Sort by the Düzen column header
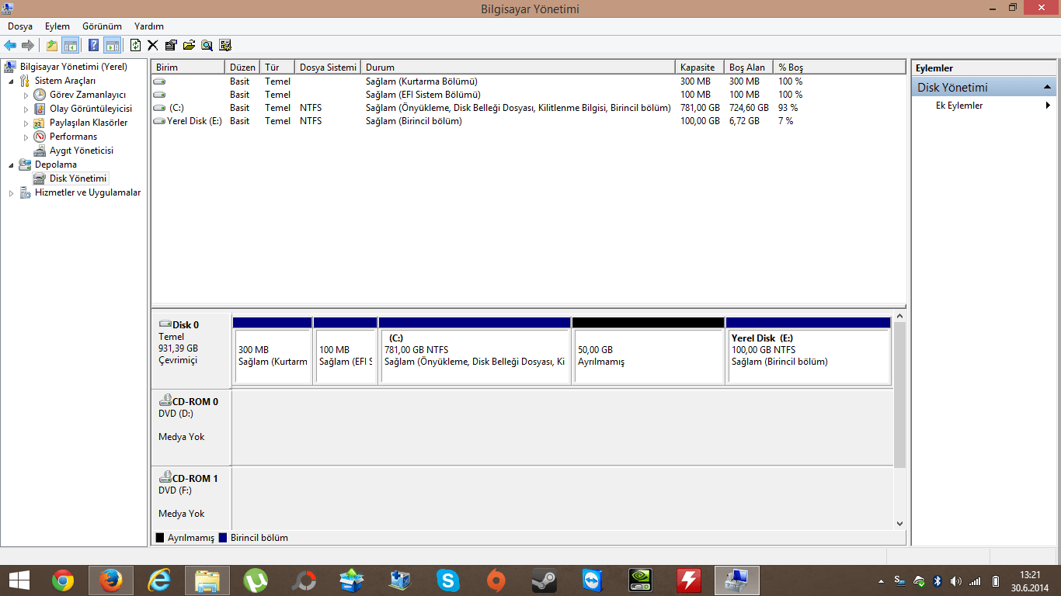The image size is (1061, 596). coord(242,68)
